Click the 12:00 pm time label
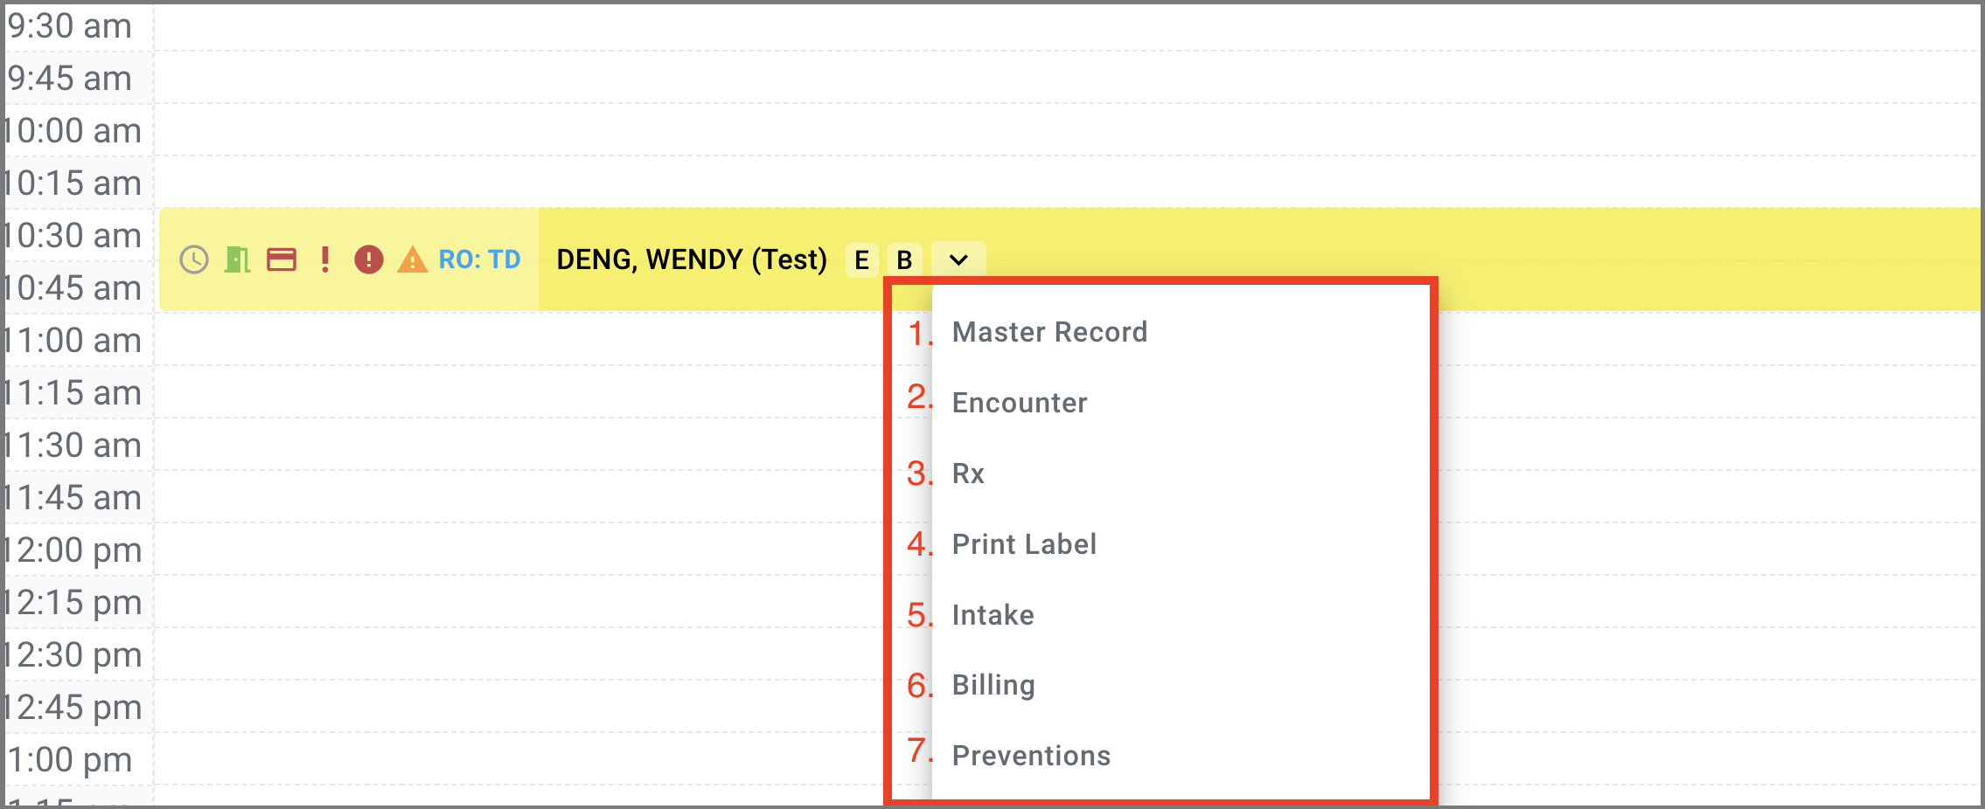The height and width of the screenshot is (809, 1985). [74, 550]
